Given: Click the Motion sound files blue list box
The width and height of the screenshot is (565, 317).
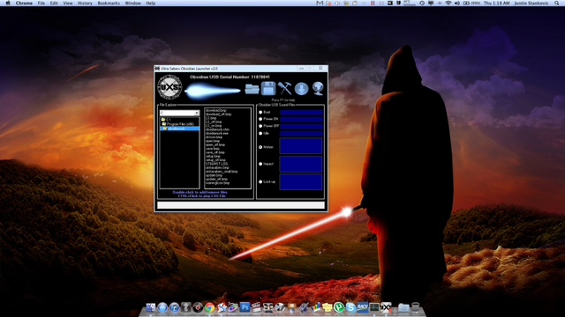Looking at the screenshot, I should coord(301,146).
